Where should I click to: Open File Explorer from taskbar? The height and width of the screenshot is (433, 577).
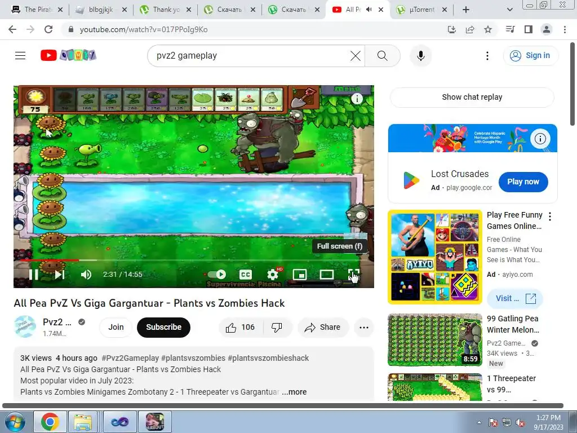click(x=83, y=422)
